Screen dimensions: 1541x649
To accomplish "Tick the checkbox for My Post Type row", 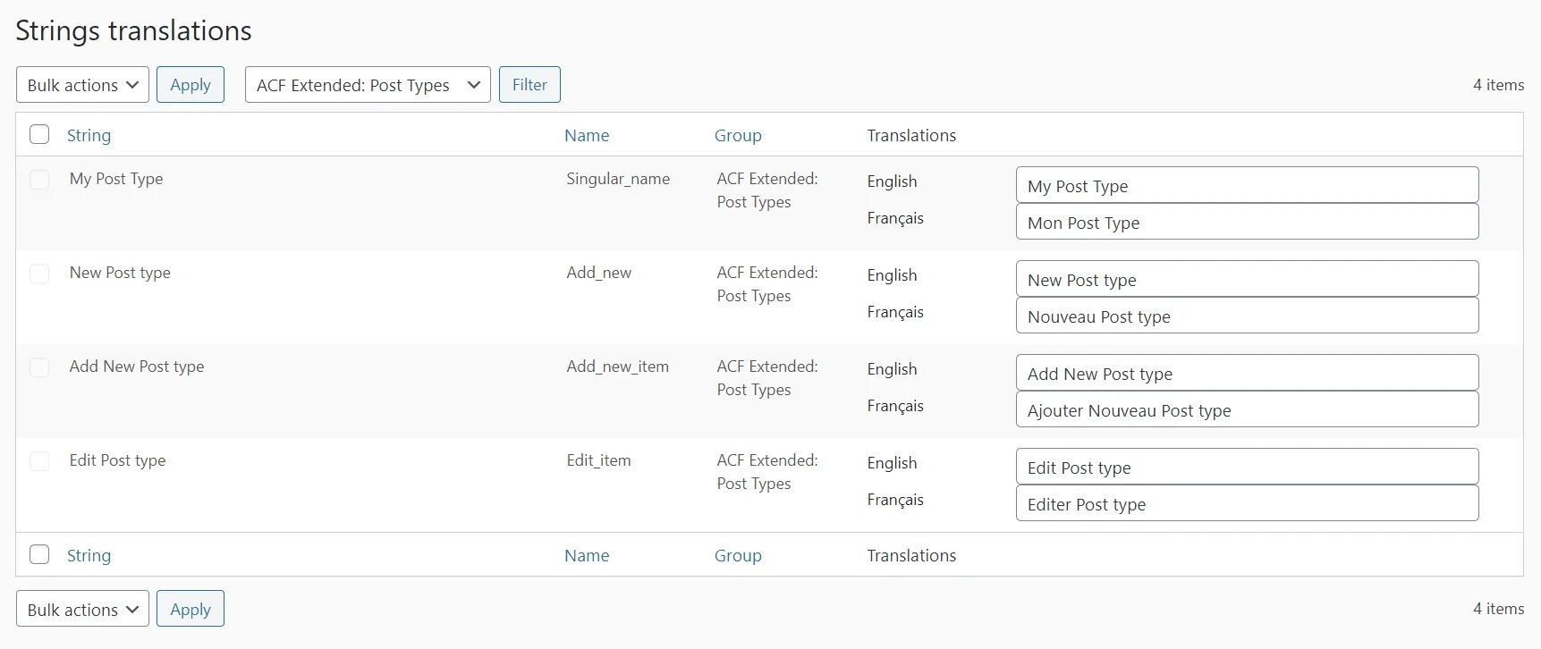I will pyautogui.click(x=39, y=179).
